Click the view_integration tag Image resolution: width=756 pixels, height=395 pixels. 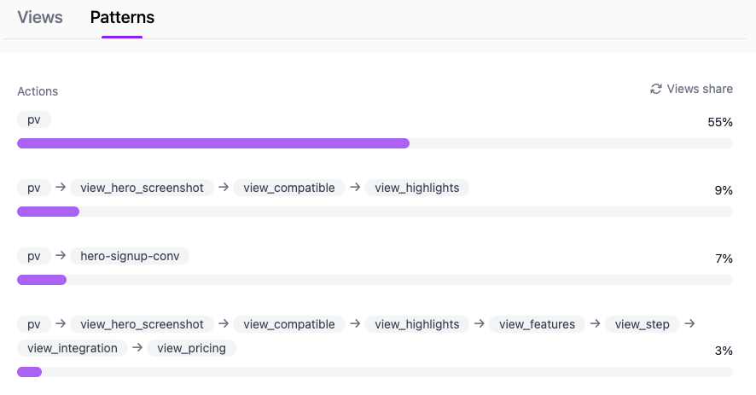tap(73, 348)
